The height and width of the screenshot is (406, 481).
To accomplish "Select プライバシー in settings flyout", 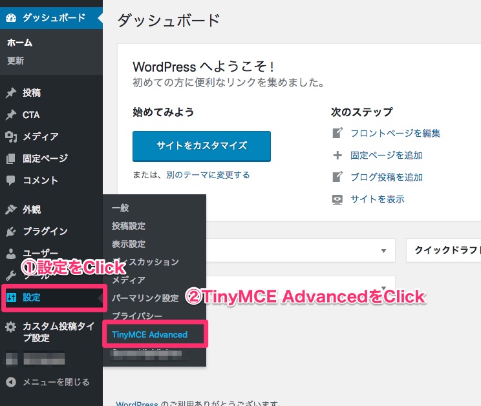I will [137, 316].
